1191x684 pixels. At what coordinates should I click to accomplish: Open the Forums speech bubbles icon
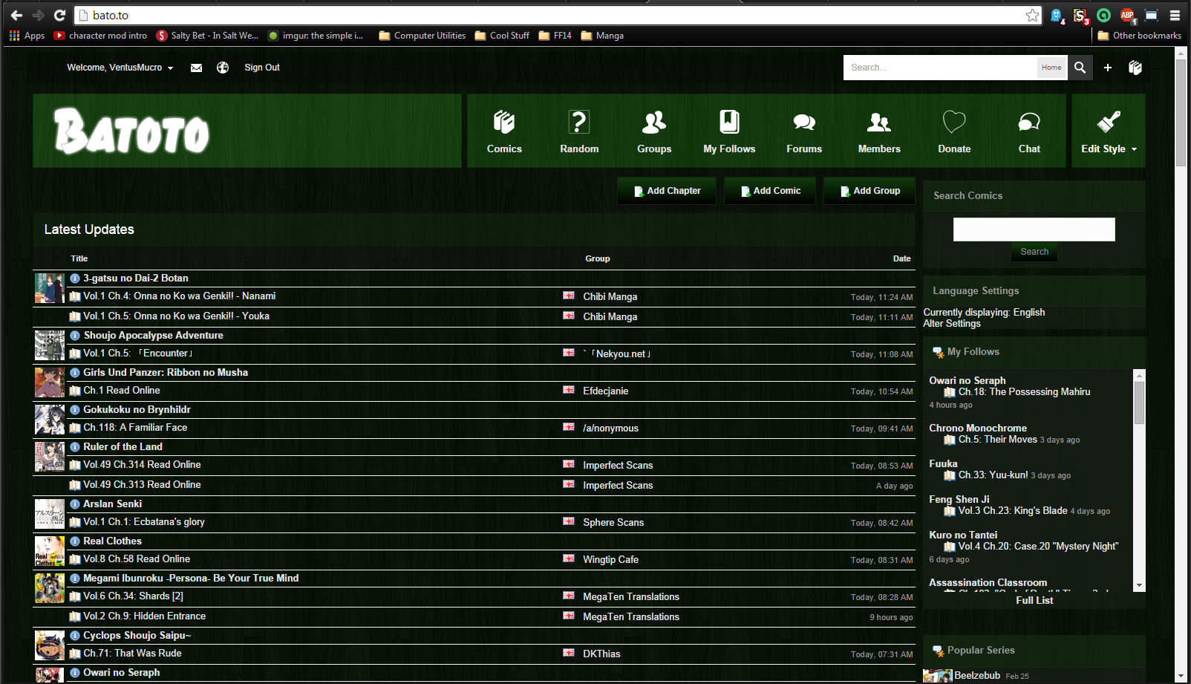pyautogui.click(x=803, y=123)
